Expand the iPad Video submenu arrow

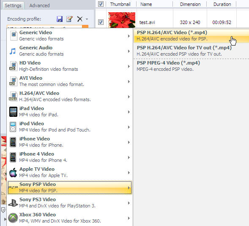129,112
